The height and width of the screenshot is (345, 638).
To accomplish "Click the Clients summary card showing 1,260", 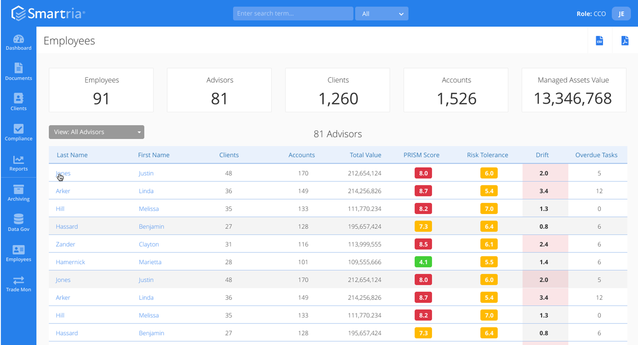I will coord(338,90).
